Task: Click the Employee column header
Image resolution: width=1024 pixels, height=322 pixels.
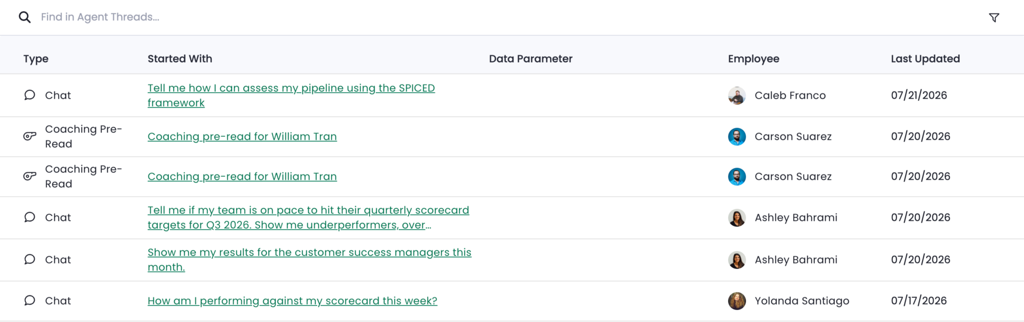Action: pyautogui.click(x=753, y=58)
